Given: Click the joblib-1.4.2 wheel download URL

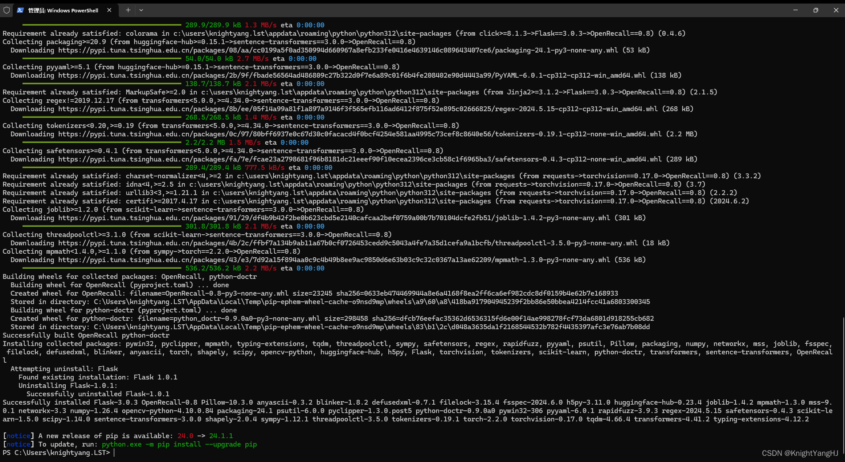Looking at the screenshot, I should tap(334, 218).
